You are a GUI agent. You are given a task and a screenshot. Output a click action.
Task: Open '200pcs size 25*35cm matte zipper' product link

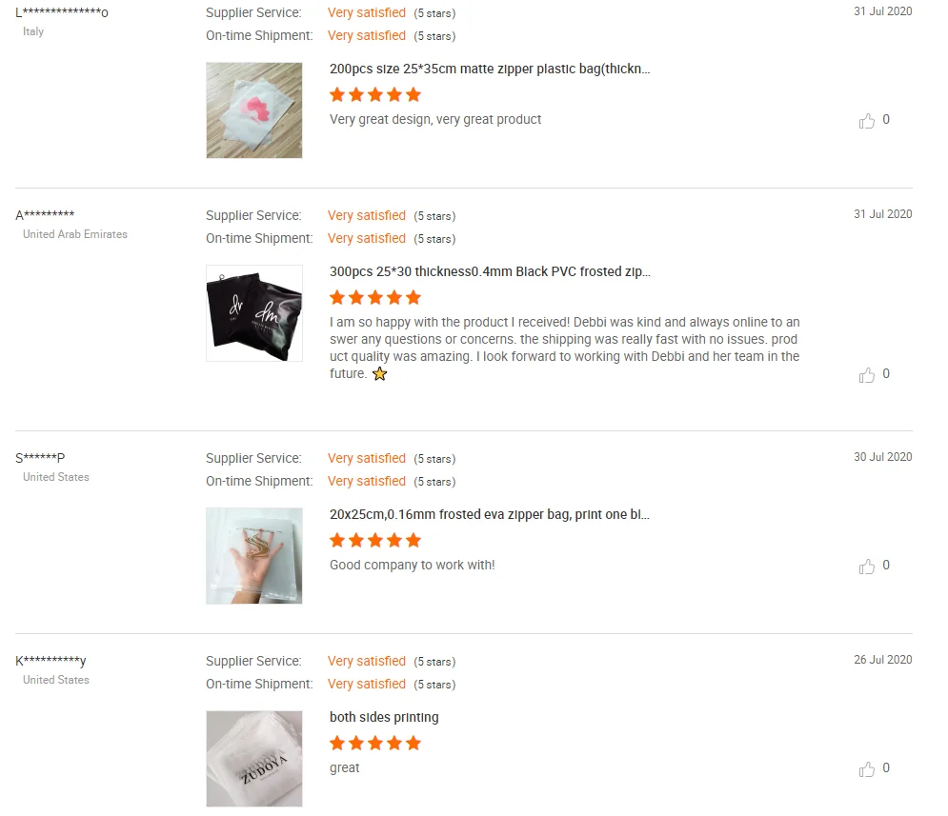490,70
